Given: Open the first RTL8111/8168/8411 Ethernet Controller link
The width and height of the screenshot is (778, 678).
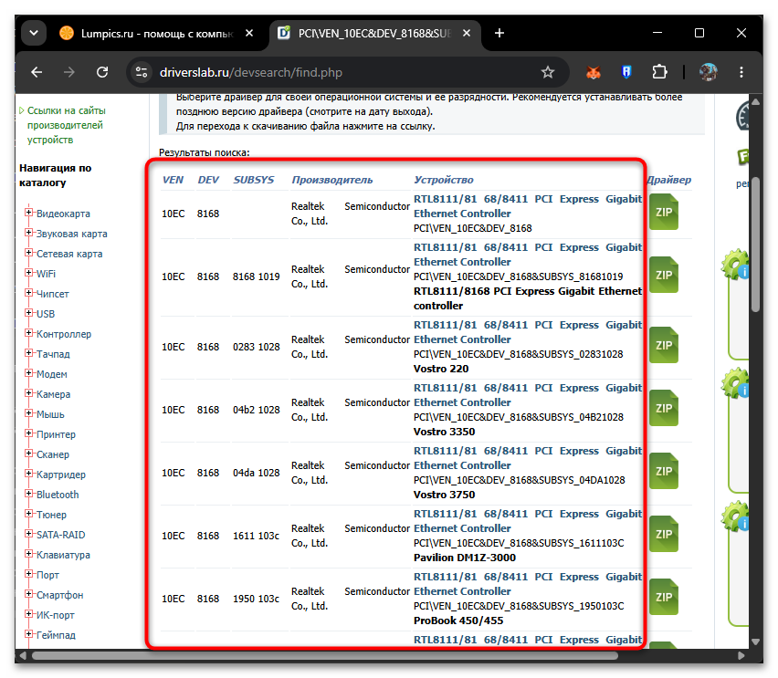Looking at the screenshot, I should point(528,206).
